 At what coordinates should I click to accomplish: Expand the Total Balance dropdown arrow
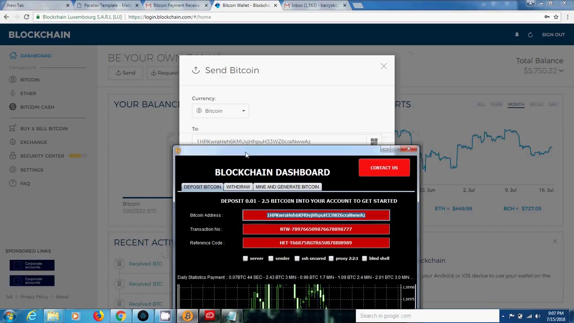(x=561, y=71)
